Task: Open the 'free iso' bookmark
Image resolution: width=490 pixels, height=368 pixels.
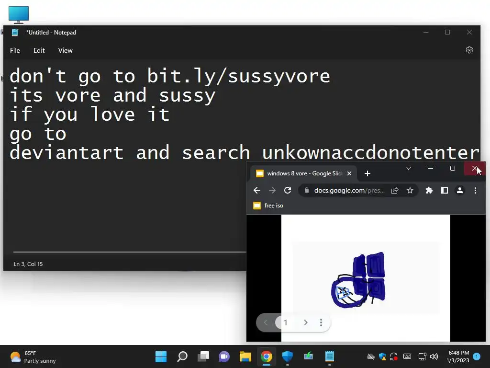Action: click(x=268, y=206)
